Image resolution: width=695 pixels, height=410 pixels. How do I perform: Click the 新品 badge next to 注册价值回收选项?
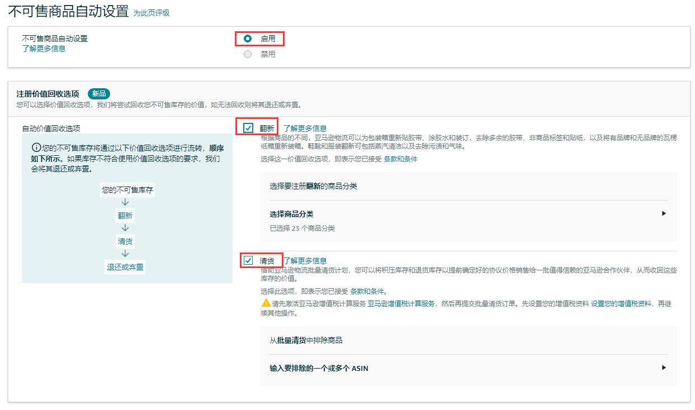click(98, 93)
